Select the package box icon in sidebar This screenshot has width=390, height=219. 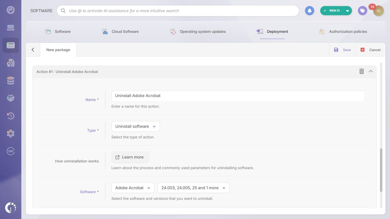11,98
